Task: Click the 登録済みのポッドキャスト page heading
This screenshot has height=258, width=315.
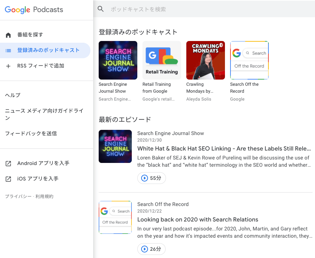Action: click(x=138, y=32)
